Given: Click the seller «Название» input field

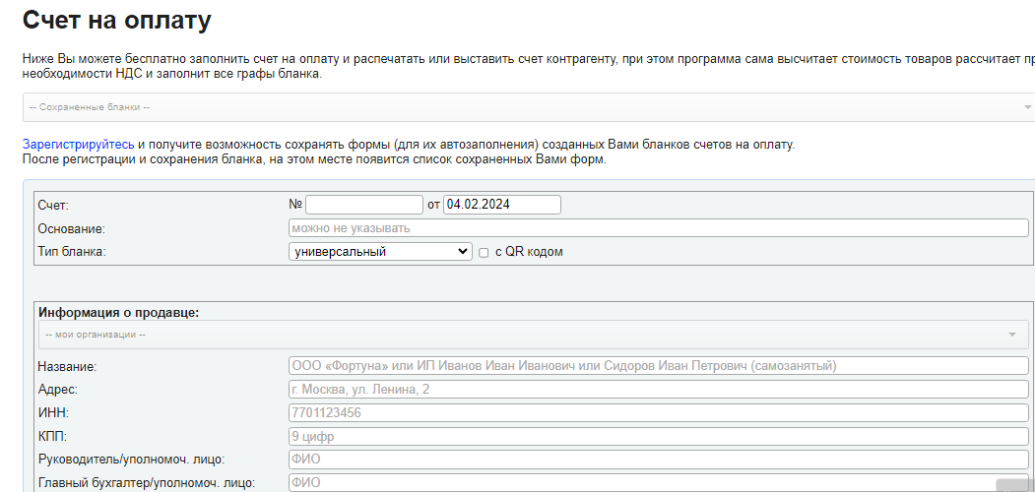Looking at the screenshot, I should tap(658, 366).
